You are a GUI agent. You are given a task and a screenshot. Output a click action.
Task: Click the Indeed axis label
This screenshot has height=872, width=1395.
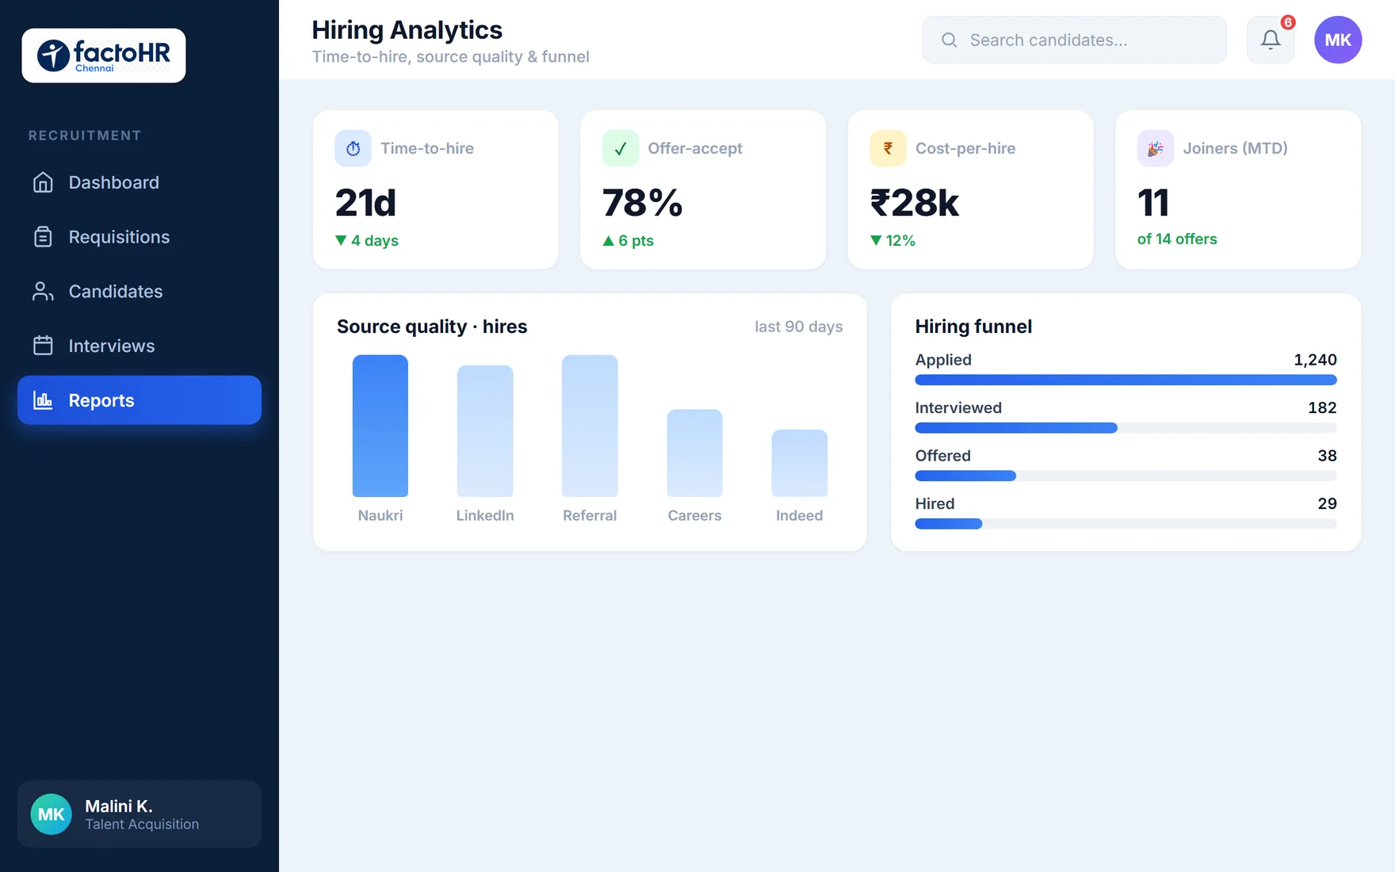pos(799,515)
